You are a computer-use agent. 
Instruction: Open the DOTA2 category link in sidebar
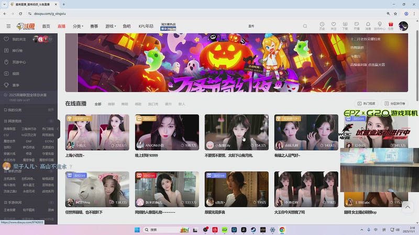[x=49, y=141]
